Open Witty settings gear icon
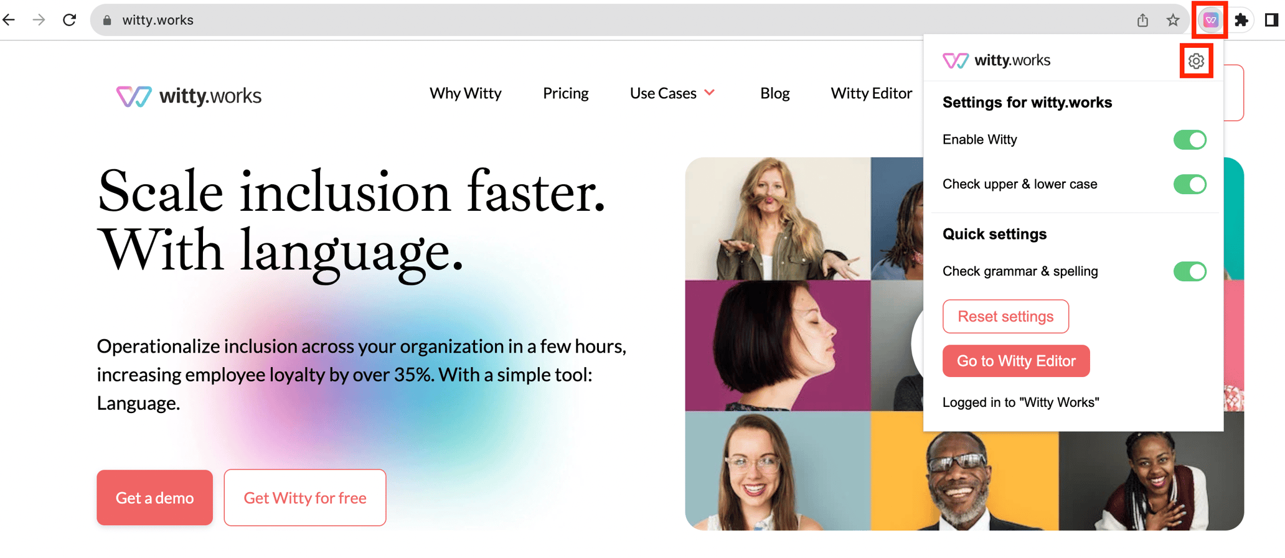Screen dimensions: 1285x558 pos(1196,61)
